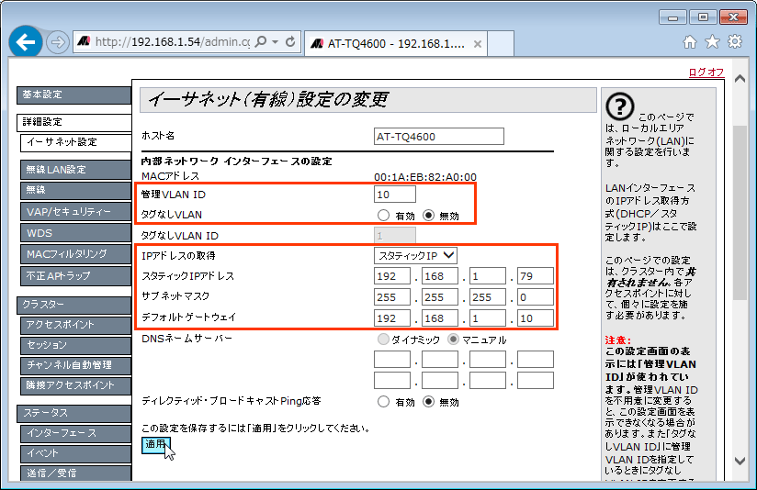The width and height of the screenshot is (757, 490).
Task: Open MACフィルタリング sidebar item
Action: [x=76, y=254]
